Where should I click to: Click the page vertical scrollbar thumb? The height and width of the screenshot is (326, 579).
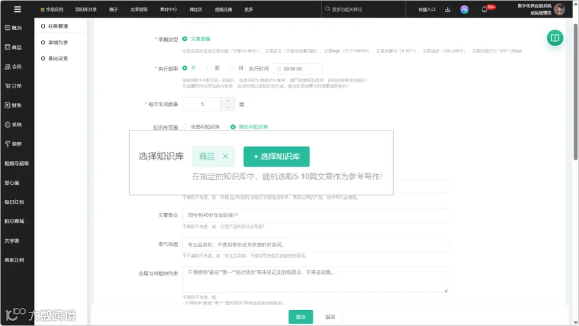coord(575,91)
